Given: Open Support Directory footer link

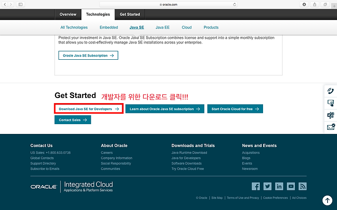Looking at the screenshot, I should point(43,163).
